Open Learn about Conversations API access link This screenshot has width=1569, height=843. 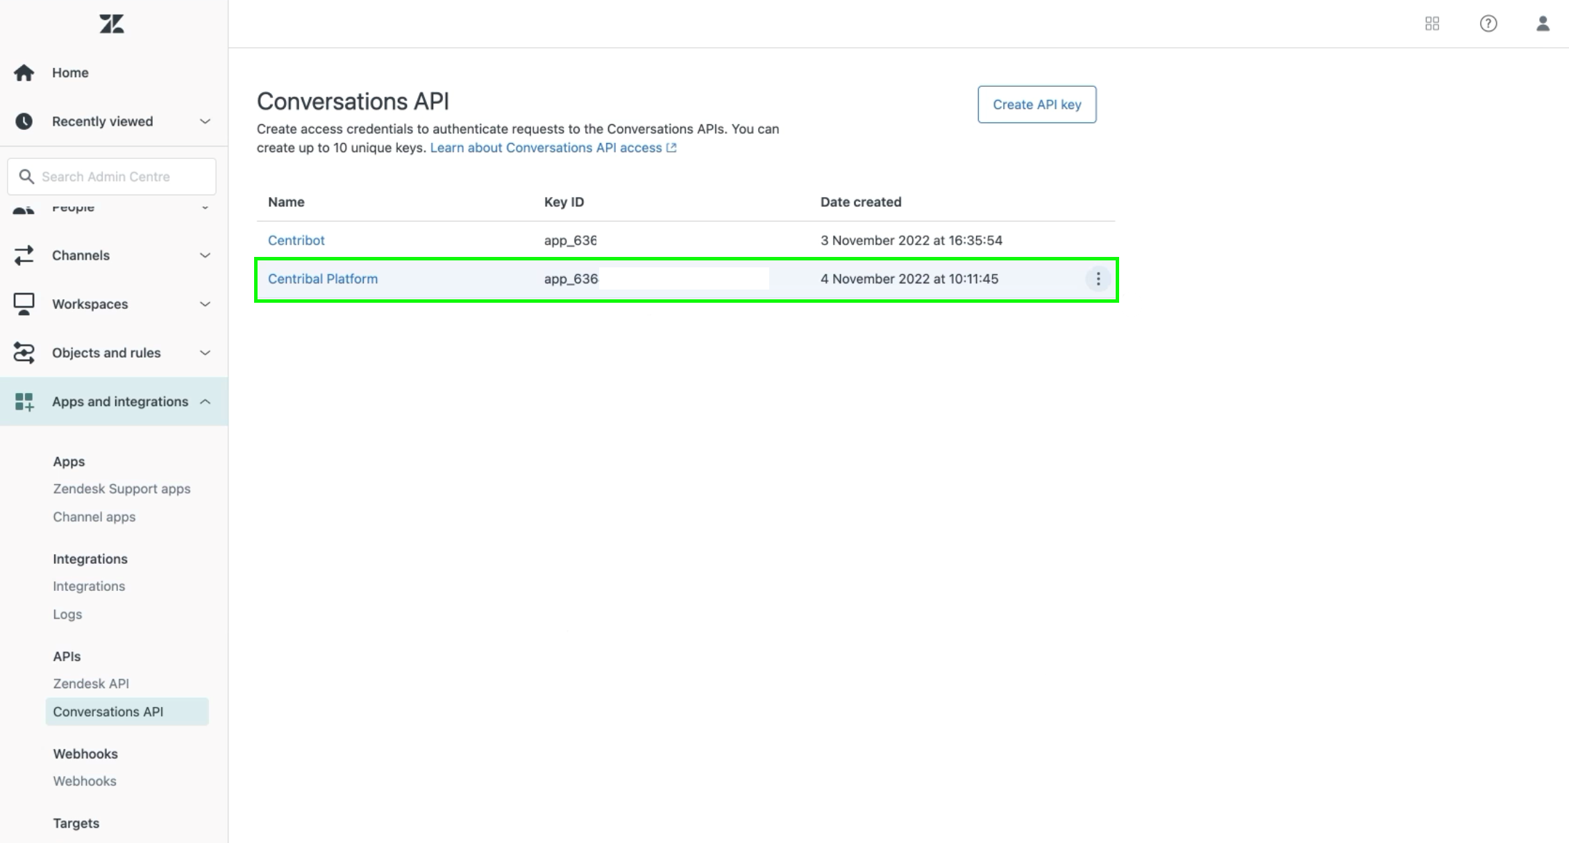click(x=546, y=148)
